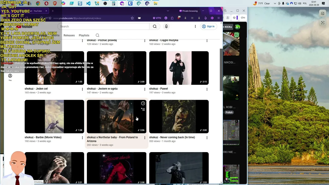Click the AI button in background window
The width and height of the screenshot is (329, 185).
pyautogui.click(x=243, y=18)
